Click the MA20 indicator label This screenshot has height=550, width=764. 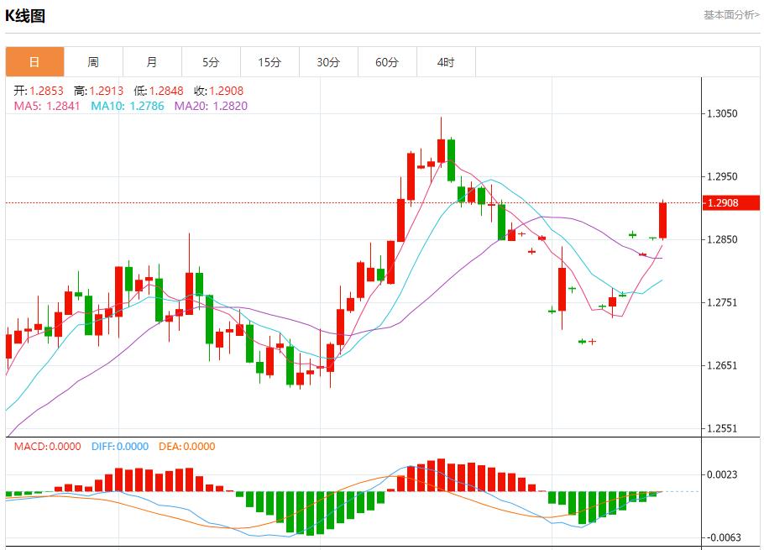tap(211, 106)
